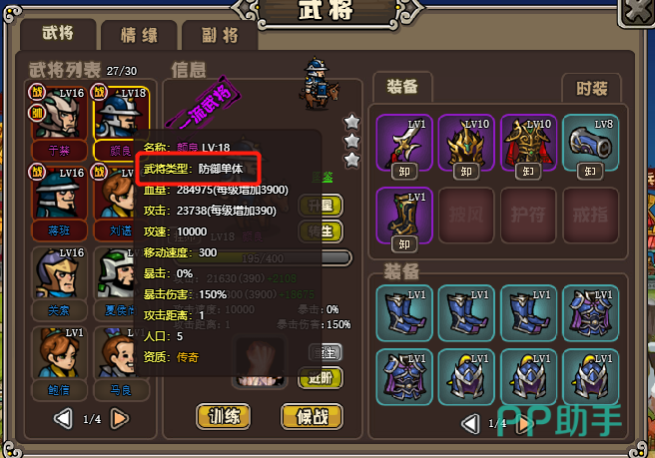Screen dimensions: 655x458
Task: Click the empty 戒指 ring slot
Action: [590, 216]
